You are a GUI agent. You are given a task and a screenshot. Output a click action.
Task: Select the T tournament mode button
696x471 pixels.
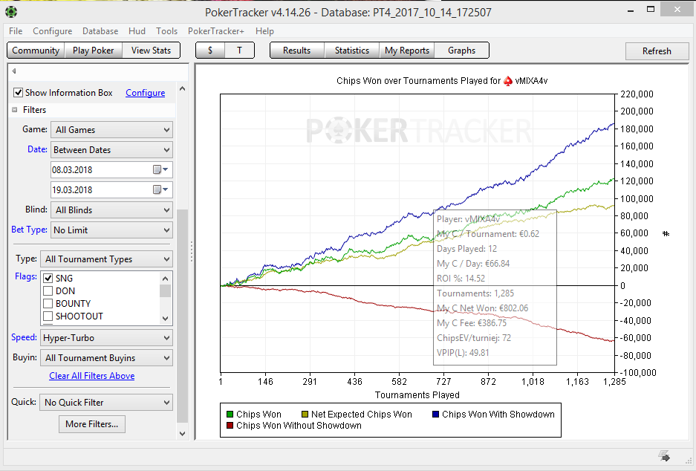coord(239,51)
